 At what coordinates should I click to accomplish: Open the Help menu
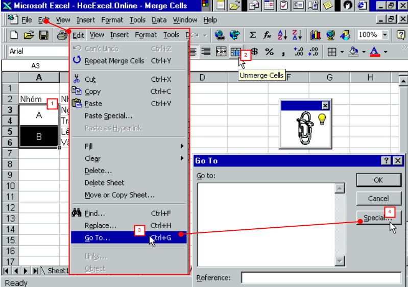coord(210,20)
